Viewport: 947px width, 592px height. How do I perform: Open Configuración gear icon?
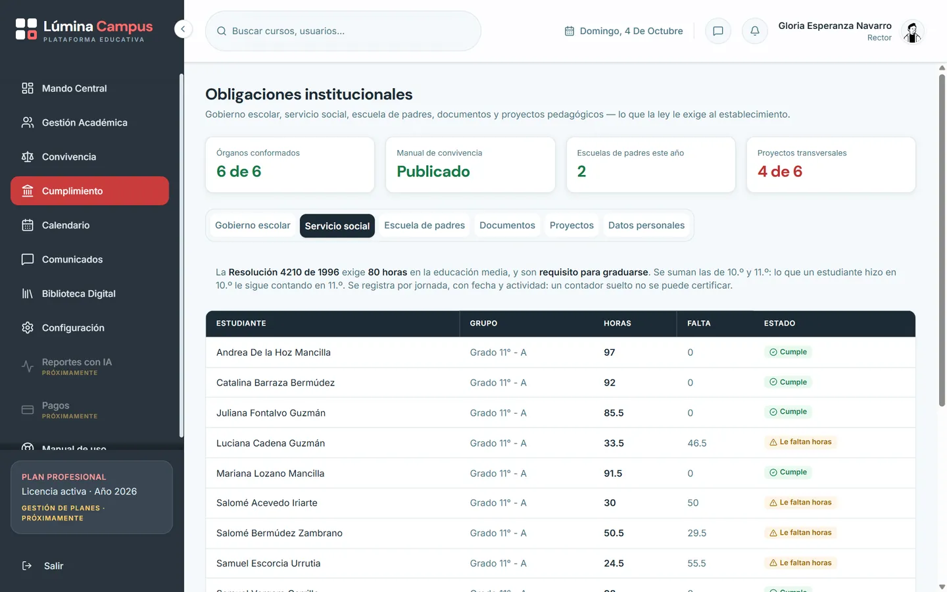click(28, 328)
